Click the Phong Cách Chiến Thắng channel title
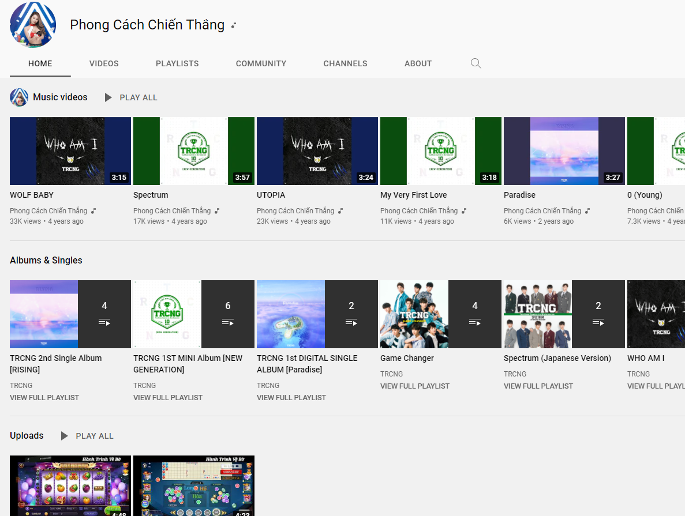685x516 pixels. 147,25
